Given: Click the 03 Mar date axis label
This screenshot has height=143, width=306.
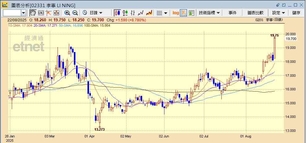Looking at the screenshot, I should tap(49, 136).
